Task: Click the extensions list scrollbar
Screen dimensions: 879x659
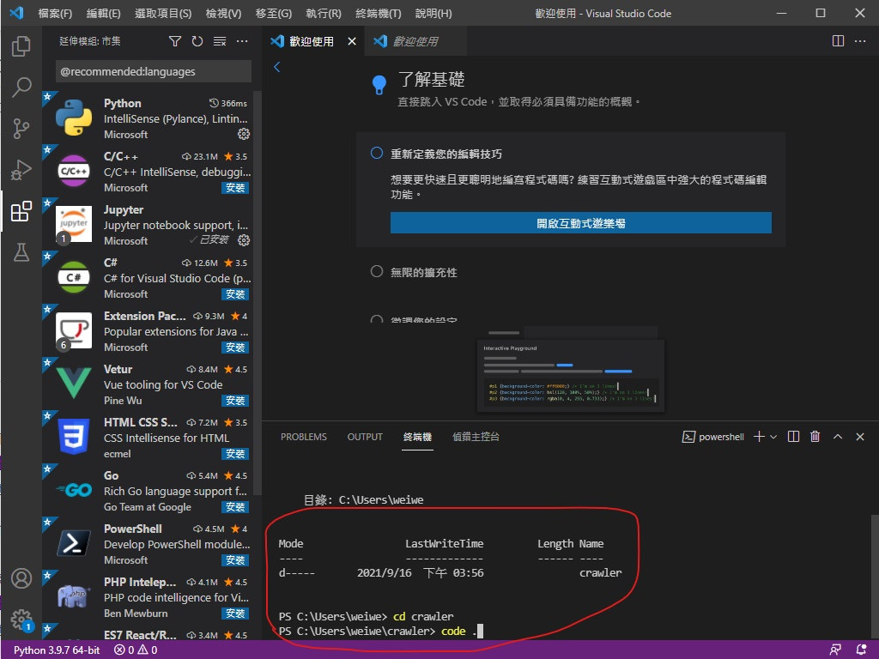Action: click(x=258, y=293)
